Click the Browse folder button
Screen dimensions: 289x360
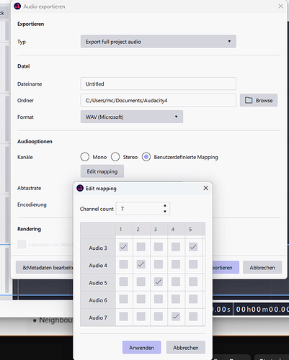click(259, 100)
